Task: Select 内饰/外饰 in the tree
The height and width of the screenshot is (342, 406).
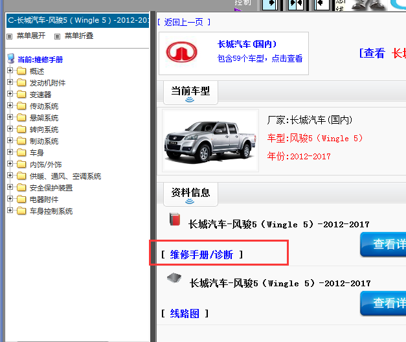Action: click(x=45, y=165)
